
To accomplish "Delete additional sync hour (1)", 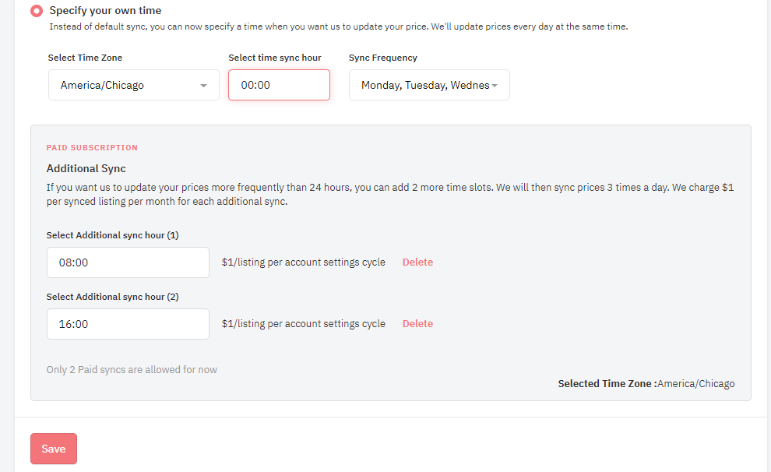I will (417, 262).
